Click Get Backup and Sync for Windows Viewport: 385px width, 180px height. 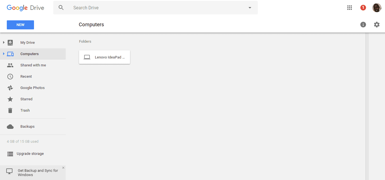click(38, 173)
